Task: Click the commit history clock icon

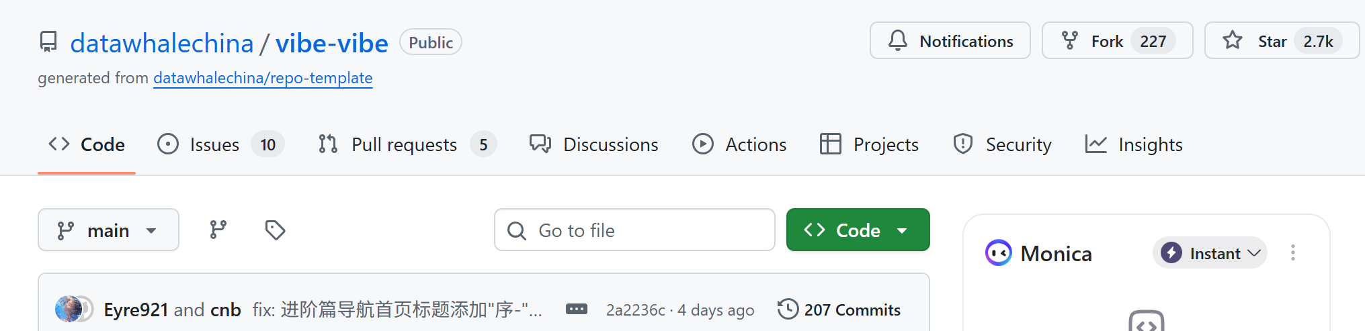Action: tap(788, 309)
